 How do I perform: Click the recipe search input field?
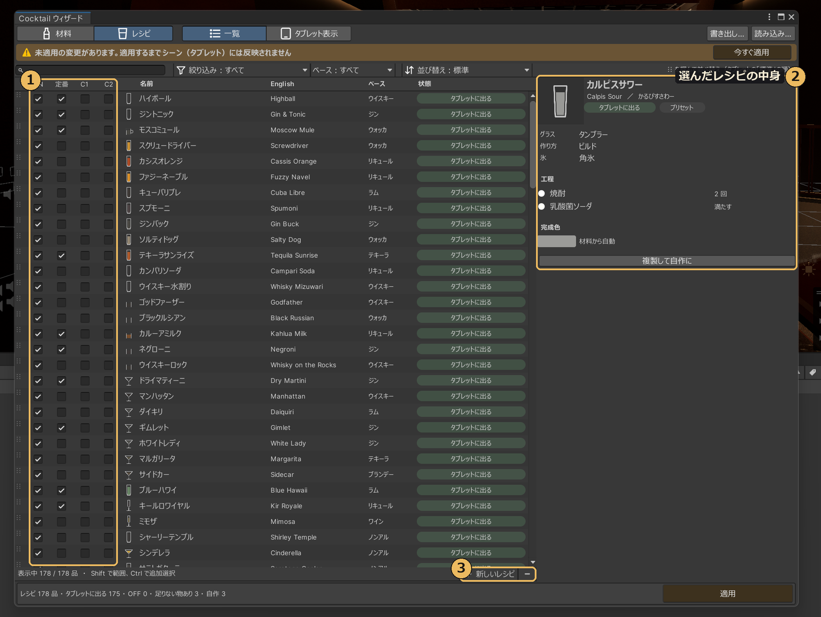pos(91,70)
